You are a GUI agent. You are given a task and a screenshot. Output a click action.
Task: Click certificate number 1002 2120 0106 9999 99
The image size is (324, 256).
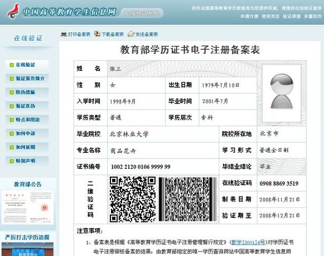click(141, 167)
